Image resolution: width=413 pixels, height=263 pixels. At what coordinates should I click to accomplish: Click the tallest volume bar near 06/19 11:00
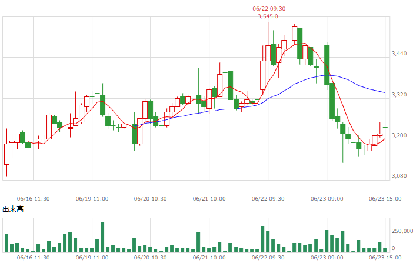102,238
